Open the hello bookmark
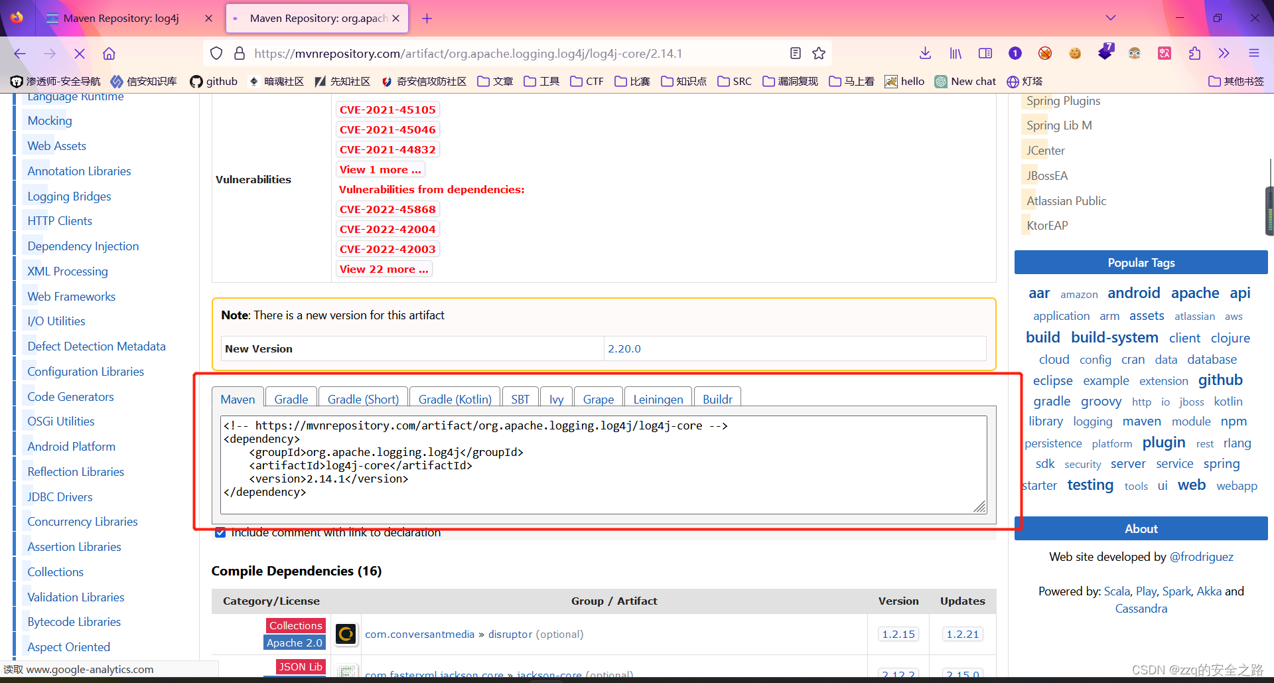The image size is (1274, 683). [x=904, y=81]
